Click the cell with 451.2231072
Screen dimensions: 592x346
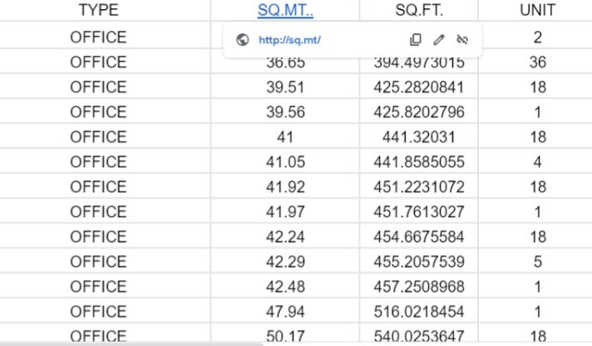coord(419,186)
